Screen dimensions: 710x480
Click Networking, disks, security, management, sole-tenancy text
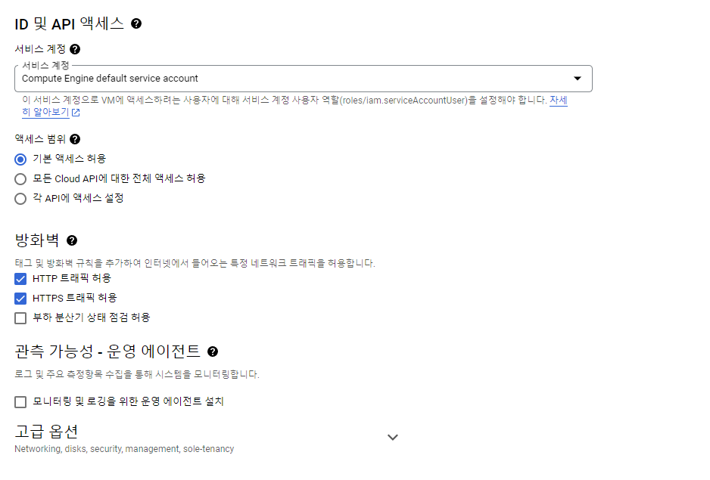[x=124, y=449]
